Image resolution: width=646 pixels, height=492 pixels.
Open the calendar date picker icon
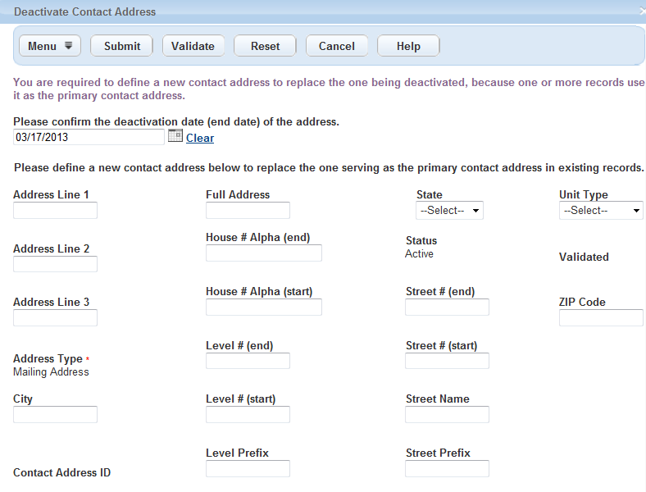click(x=175, y=136)
